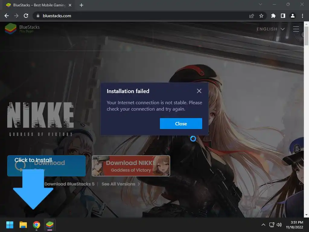The image size is (309, 232).
Task: Open a new browser tab
Action: (81, 5)
